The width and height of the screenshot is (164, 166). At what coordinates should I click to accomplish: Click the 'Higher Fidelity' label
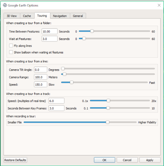point(147,122)
